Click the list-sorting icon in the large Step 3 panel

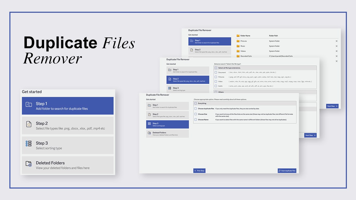[x=29, y=143]
